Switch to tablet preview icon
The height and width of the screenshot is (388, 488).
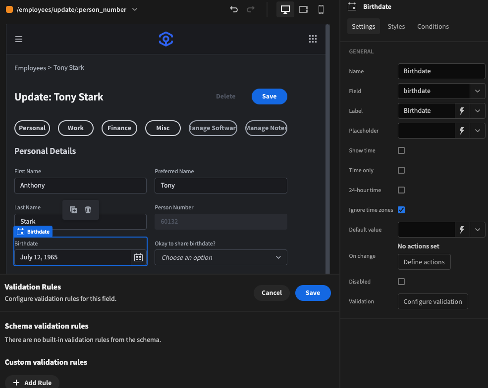pyautogui.click(x=303, y=9)
